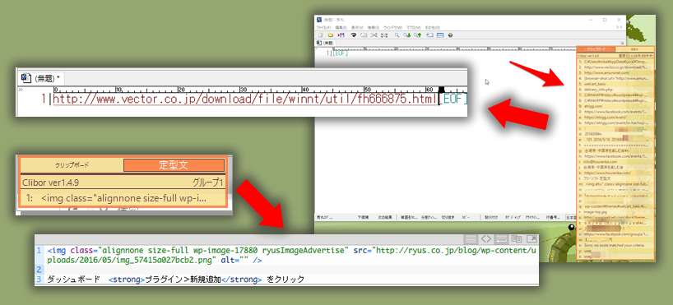The height and width of the screenshot is (305, 673).
Task: Open the マクロ(M) menu
Action: coord(414,27)
